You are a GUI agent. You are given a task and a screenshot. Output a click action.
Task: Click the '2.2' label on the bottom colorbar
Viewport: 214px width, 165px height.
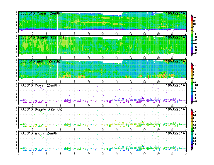click(x=195, y=115)
